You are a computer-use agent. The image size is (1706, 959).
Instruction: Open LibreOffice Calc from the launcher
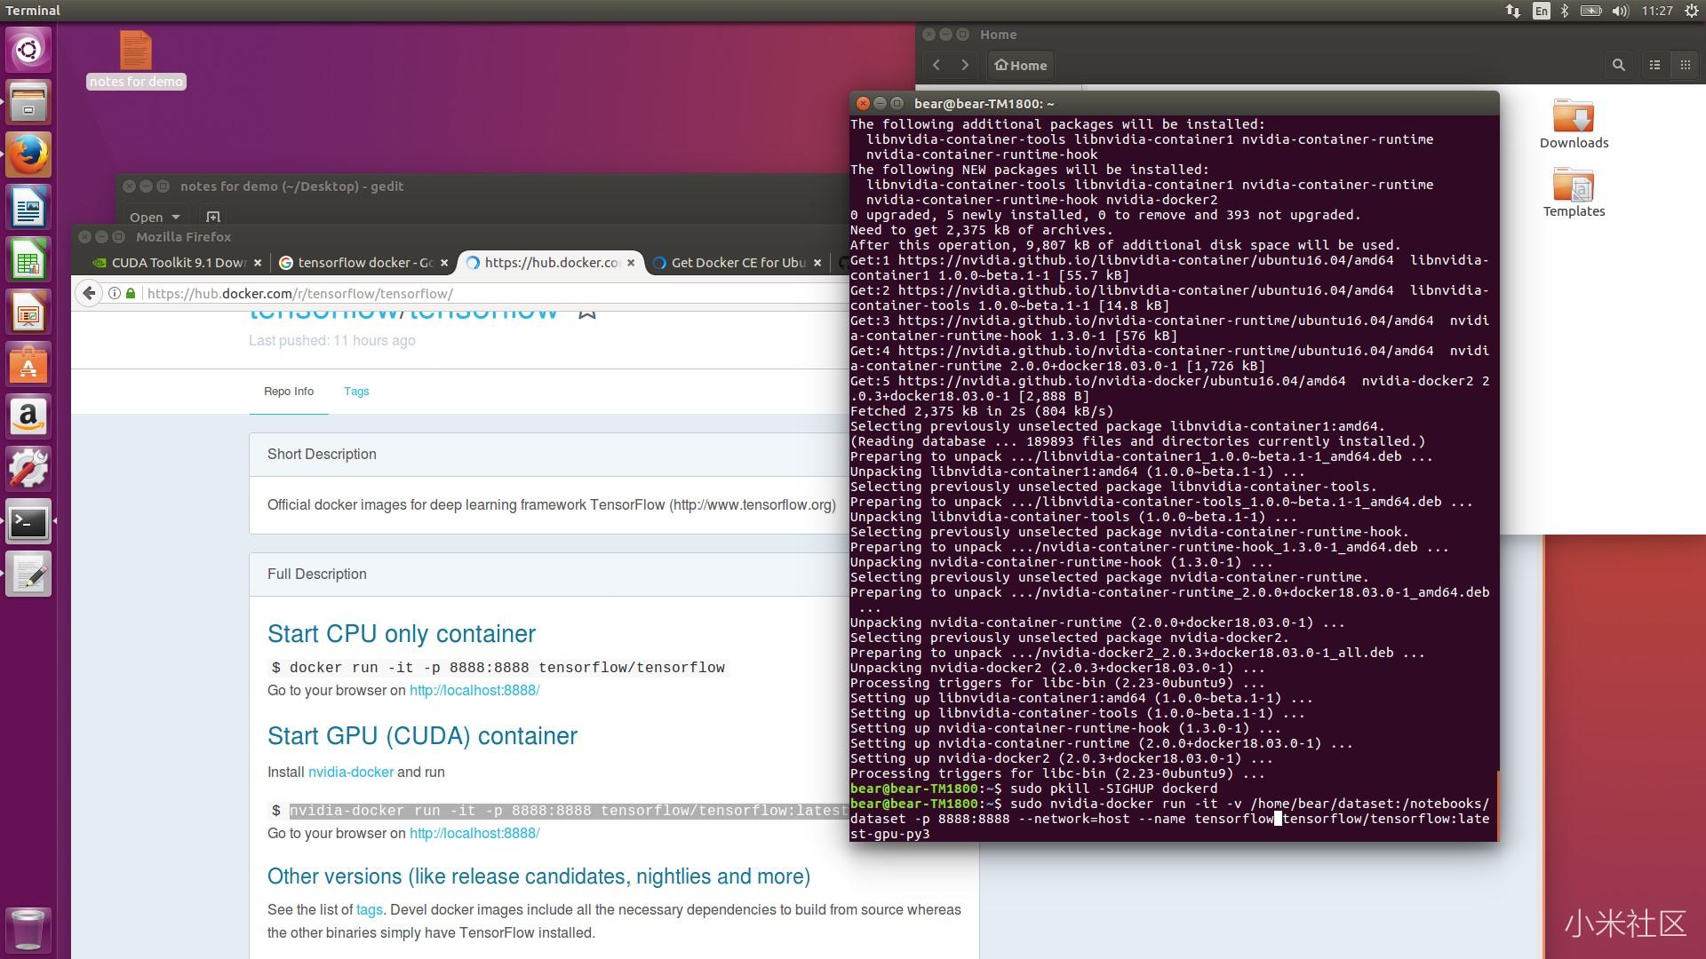coord(28,260)
